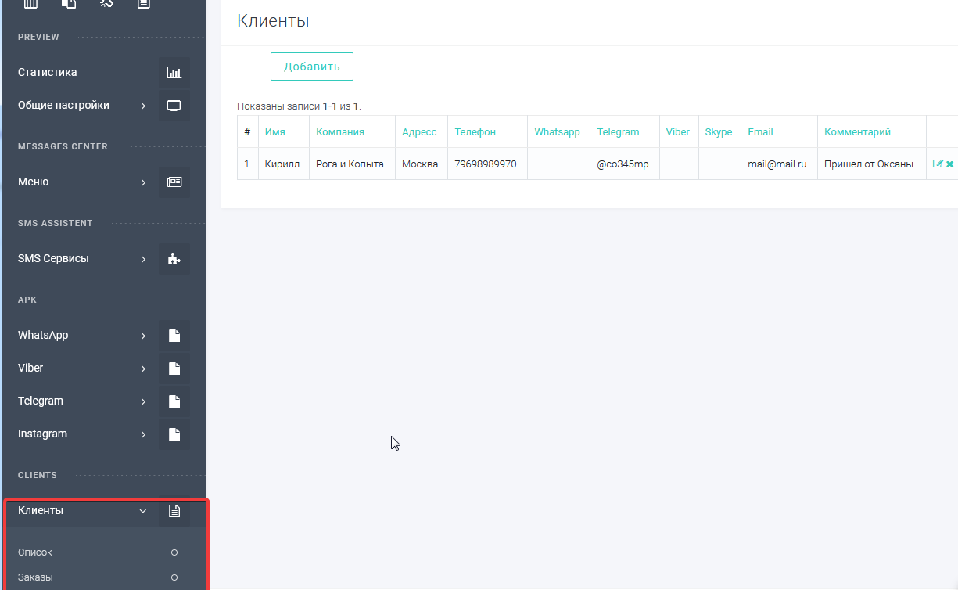Sort table by Телефон column header
Screen dimensions: 958x590
click(x=475, y=132)
